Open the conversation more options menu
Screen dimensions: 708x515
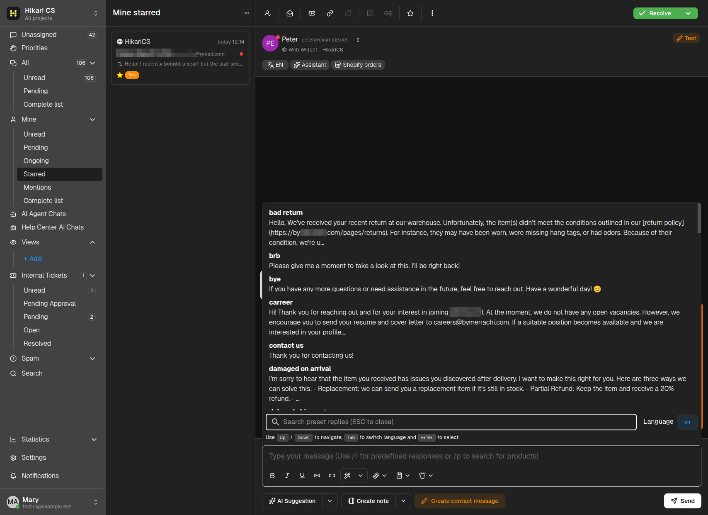[432, 13]
